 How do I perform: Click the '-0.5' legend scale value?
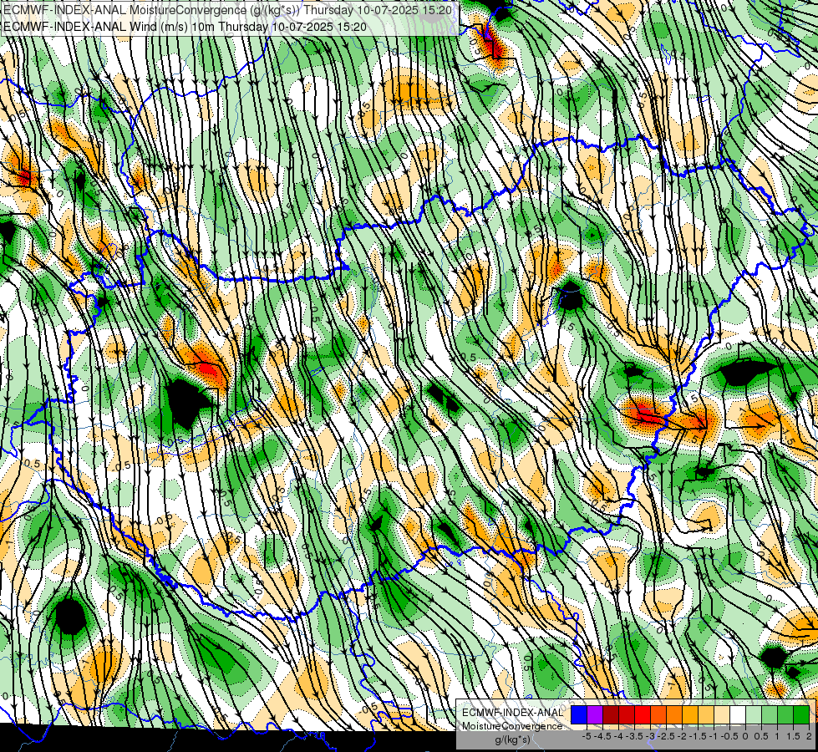click(729, 736)
